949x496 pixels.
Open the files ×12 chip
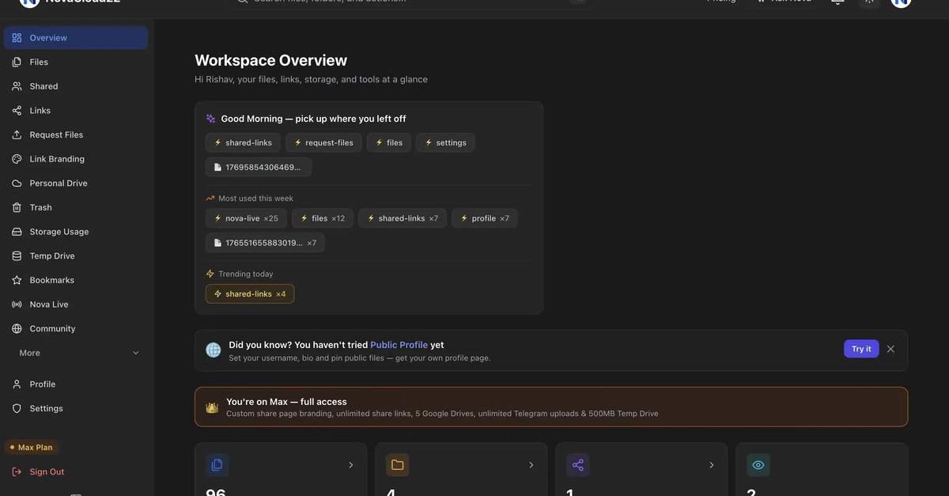pyautogui.click(x=323, y=218)
